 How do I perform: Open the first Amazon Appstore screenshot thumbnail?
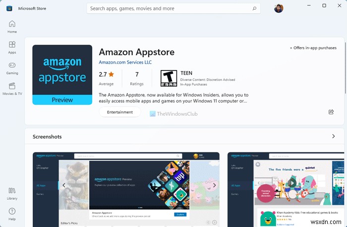pyautogui.click(x=126, y=190)
